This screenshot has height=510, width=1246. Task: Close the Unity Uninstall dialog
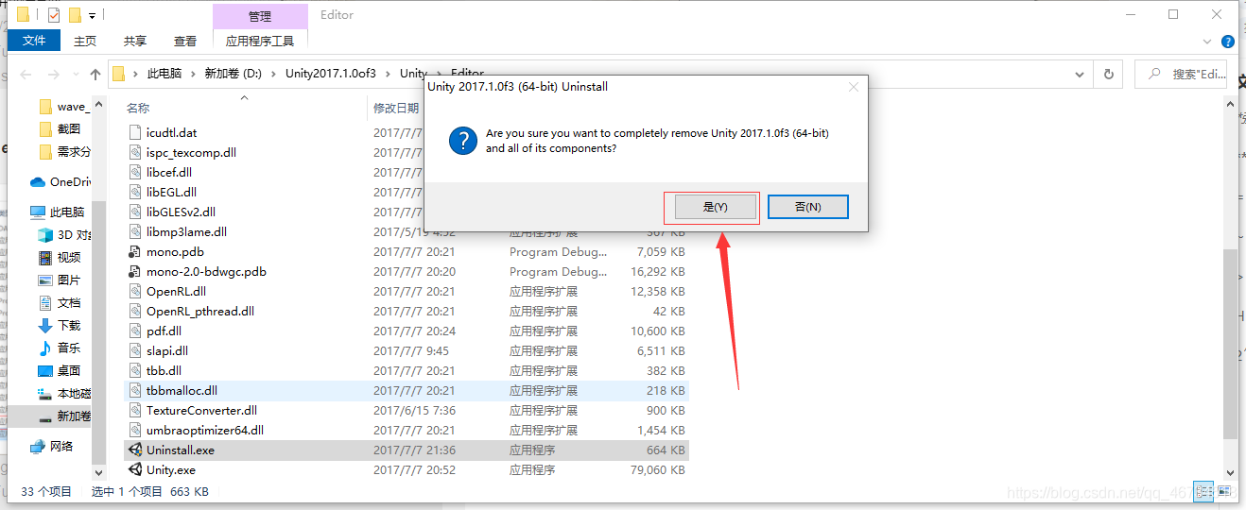coord(854,87)
